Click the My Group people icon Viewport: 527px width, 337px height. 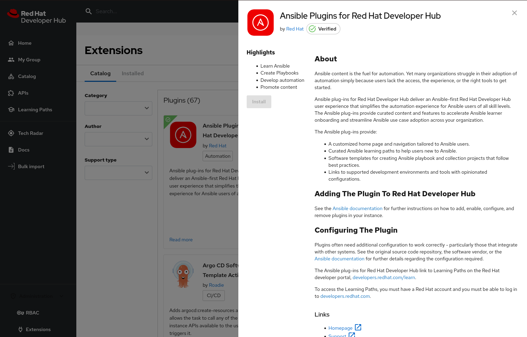(11, 60)
